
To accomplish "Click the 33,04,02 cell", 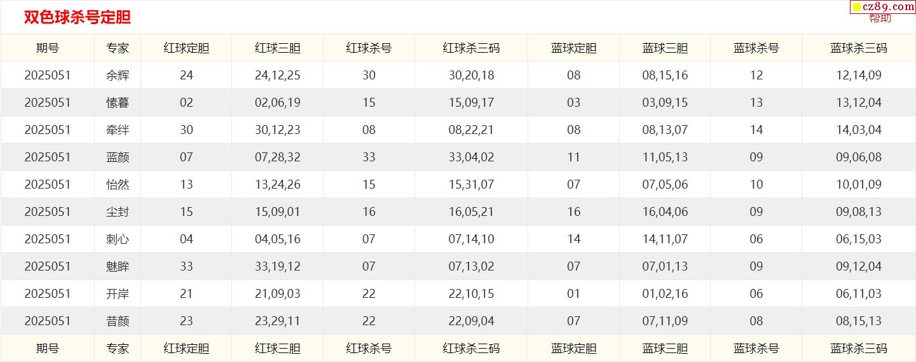I will pyautogui.click(x=471, y=158).
